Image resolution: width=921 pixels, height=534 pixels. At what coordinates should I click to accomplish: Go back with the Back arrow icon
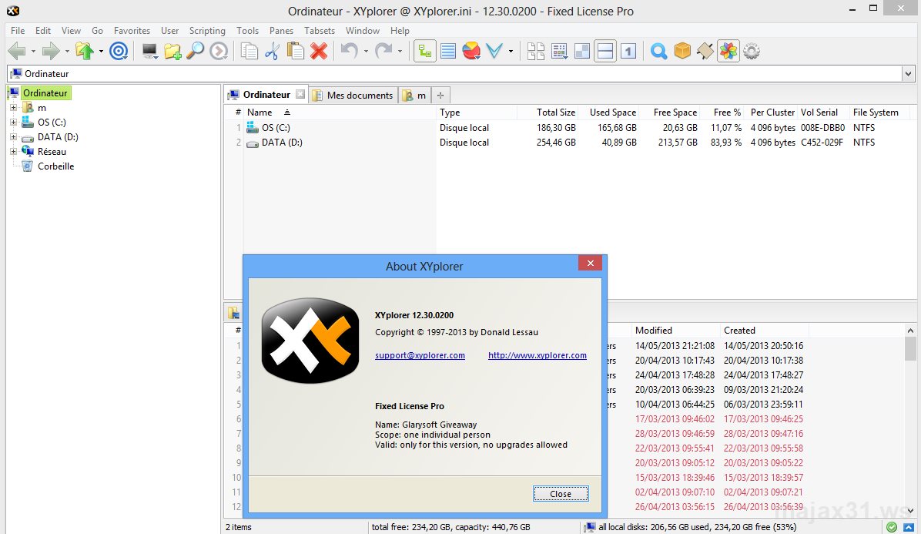16,52
